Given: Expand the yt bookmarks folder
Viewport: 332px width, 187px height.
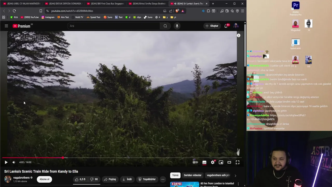Looking at the screenshot, I should point(173,17).
